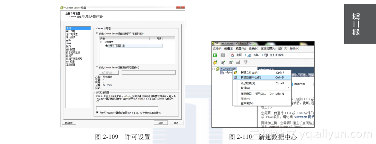Select radio 向此vCenter Server分配新许可证密钥

click(x=97, y=67)
